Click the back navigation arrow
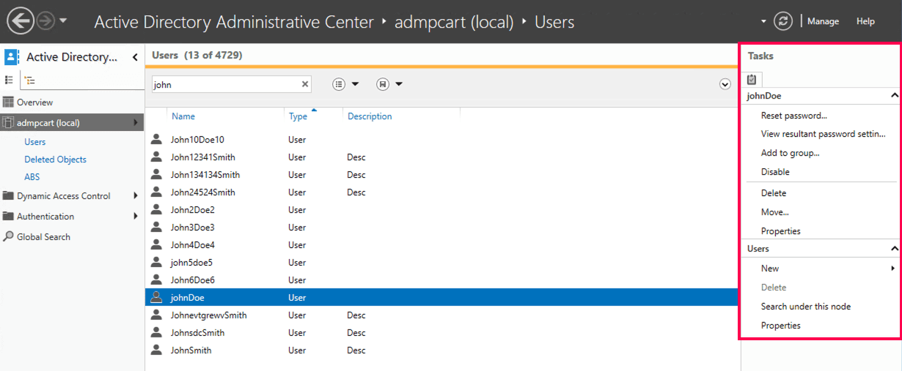This screenshot has height=371, width=902. (21, 21)
